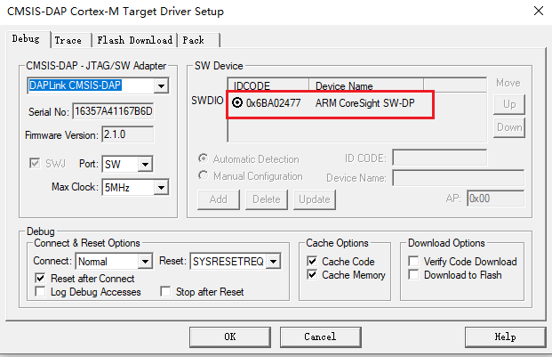Open the Max Clock 5MHz dropdown
Image resolution: width=552 pixels, height=357 pixels.
click(x=161, y=188)
